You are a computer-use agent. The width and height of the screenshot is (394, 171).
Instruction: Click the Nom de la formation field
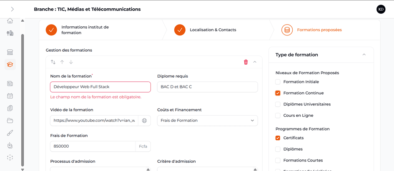100,87
